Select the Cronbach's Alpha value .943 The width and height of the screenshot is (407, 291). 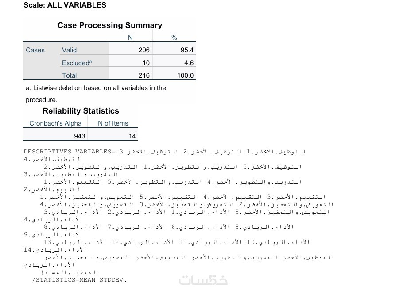point(78,136)
